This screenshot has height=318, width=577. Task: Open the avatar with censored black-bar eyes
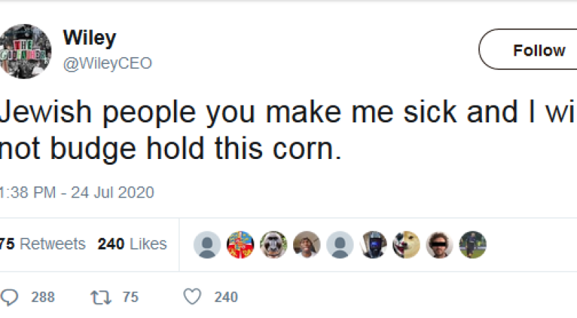coord(440,245)
